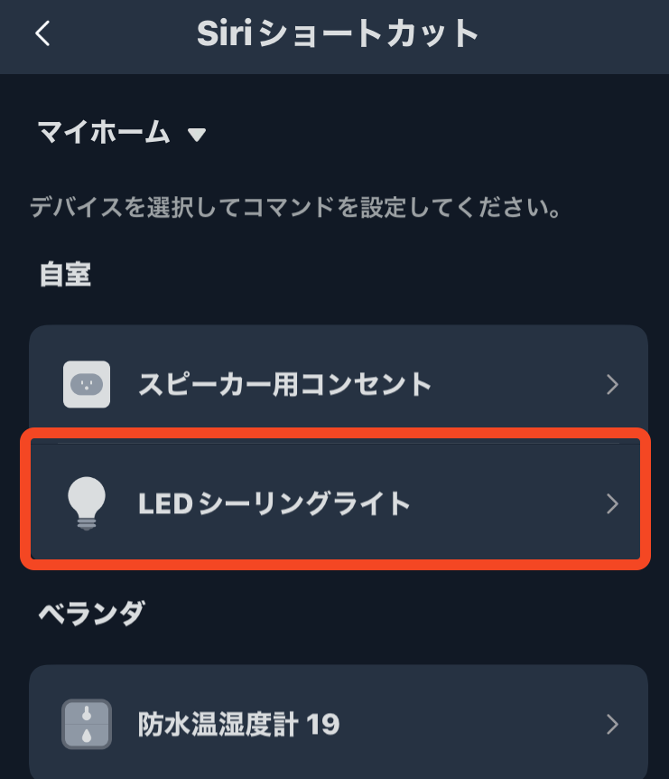Select the スピーカー用コンセント device name
The width and height of the screenshot is (669, 779).
click(x=285, y=385)
